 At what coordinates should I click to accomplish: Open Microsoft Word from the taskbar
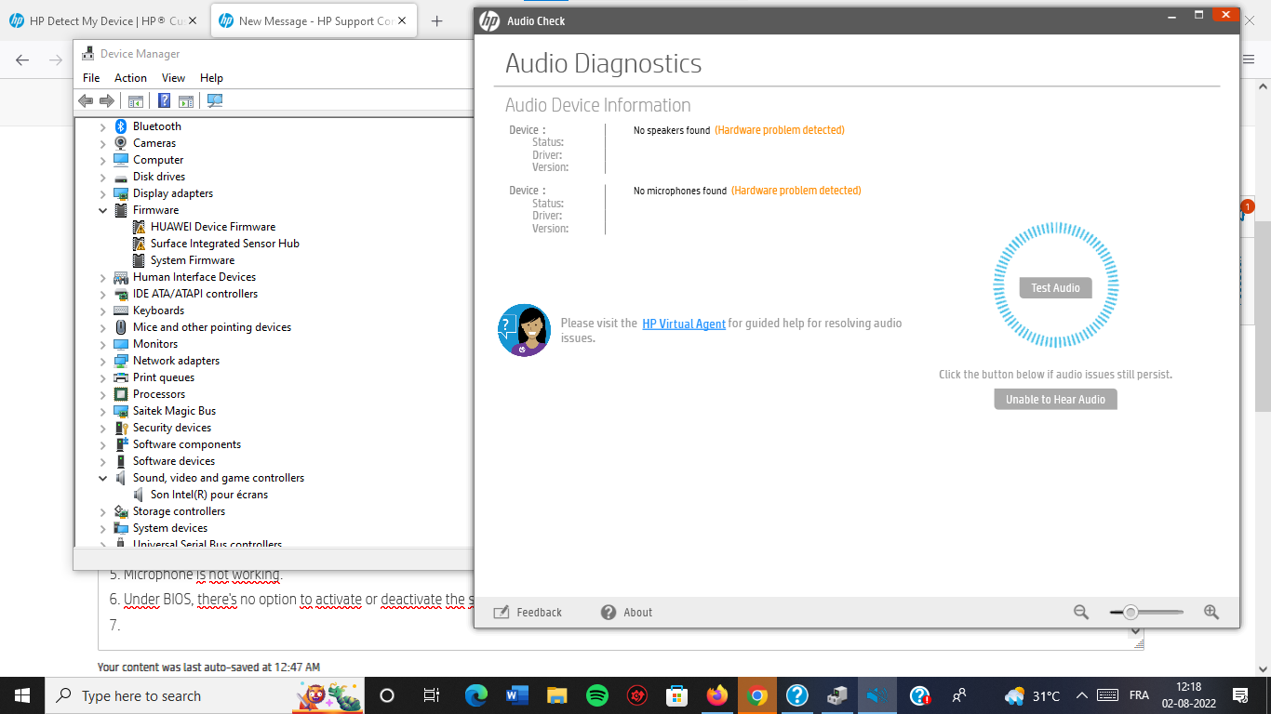[x=516, y=695]
